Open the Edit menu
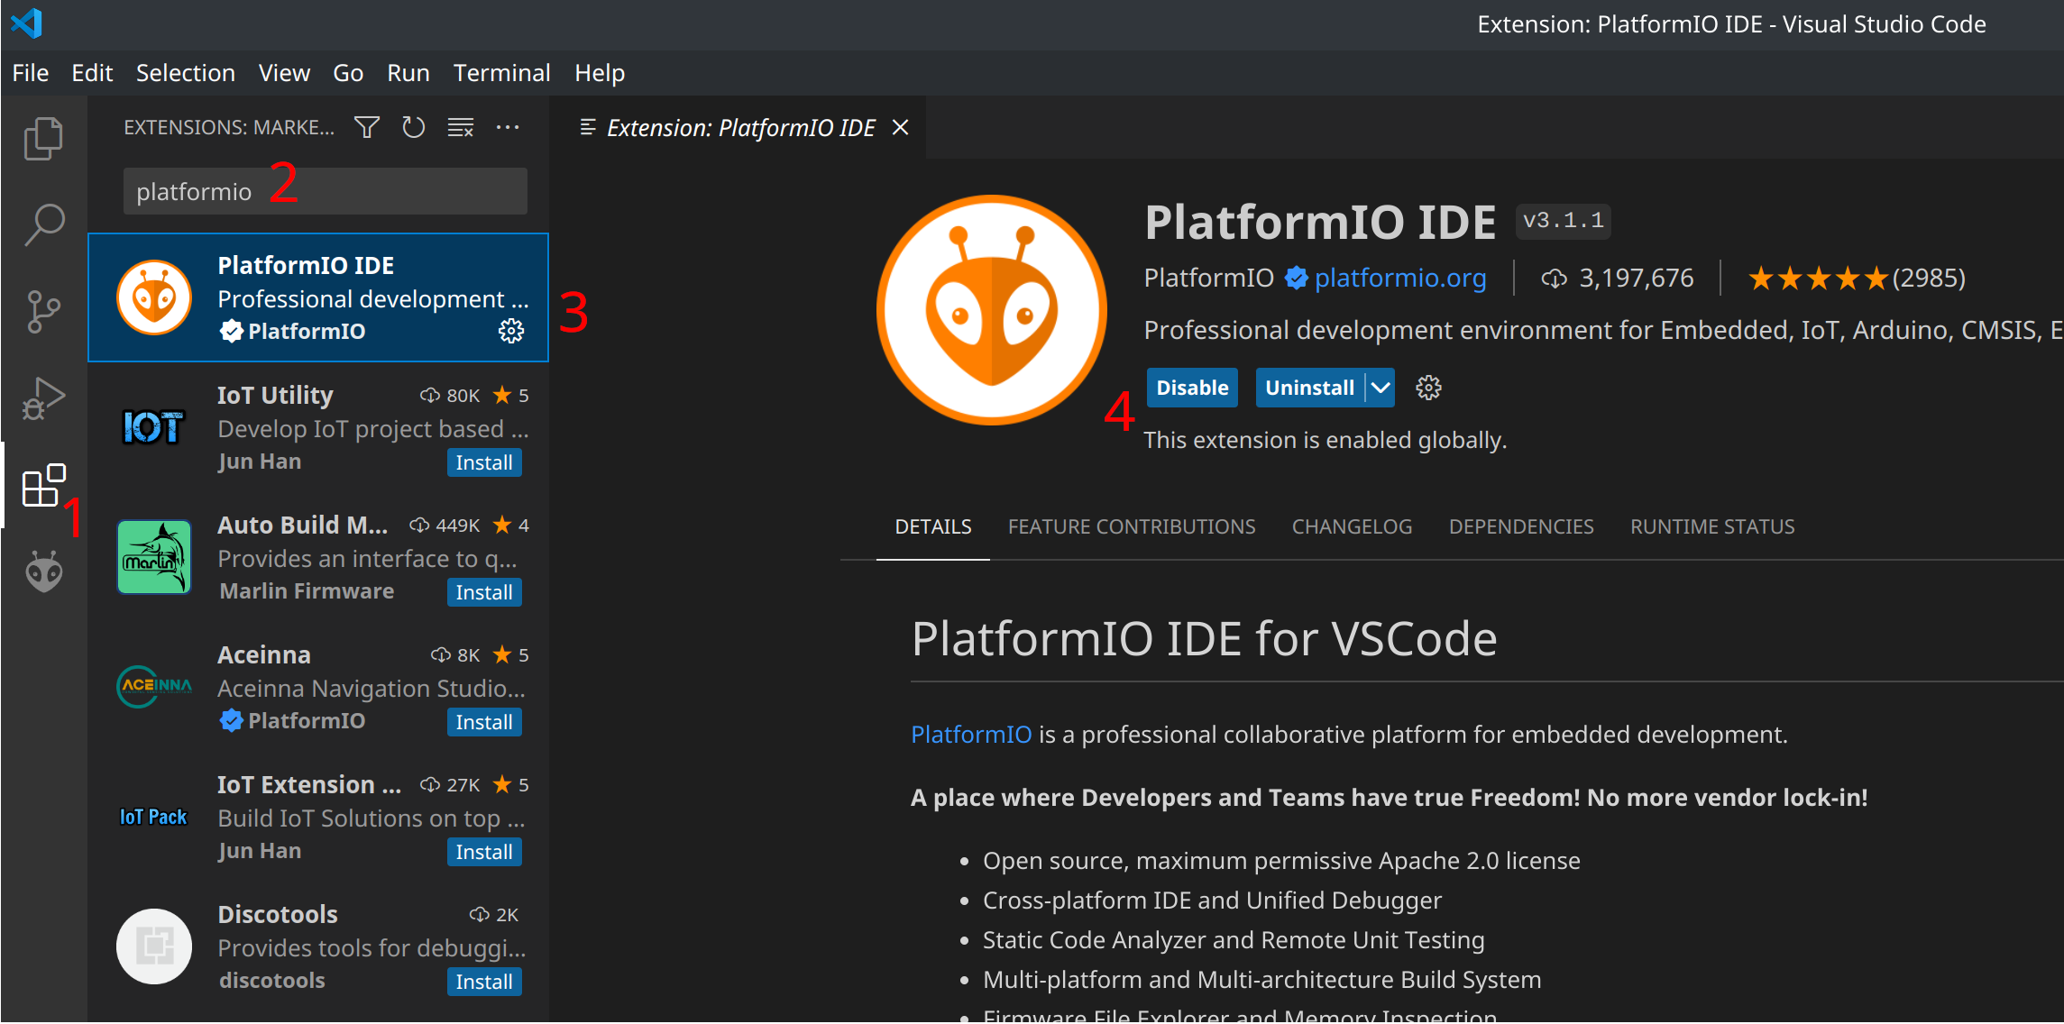The width and height of the screenshot is (2064, 1024). 92,72
